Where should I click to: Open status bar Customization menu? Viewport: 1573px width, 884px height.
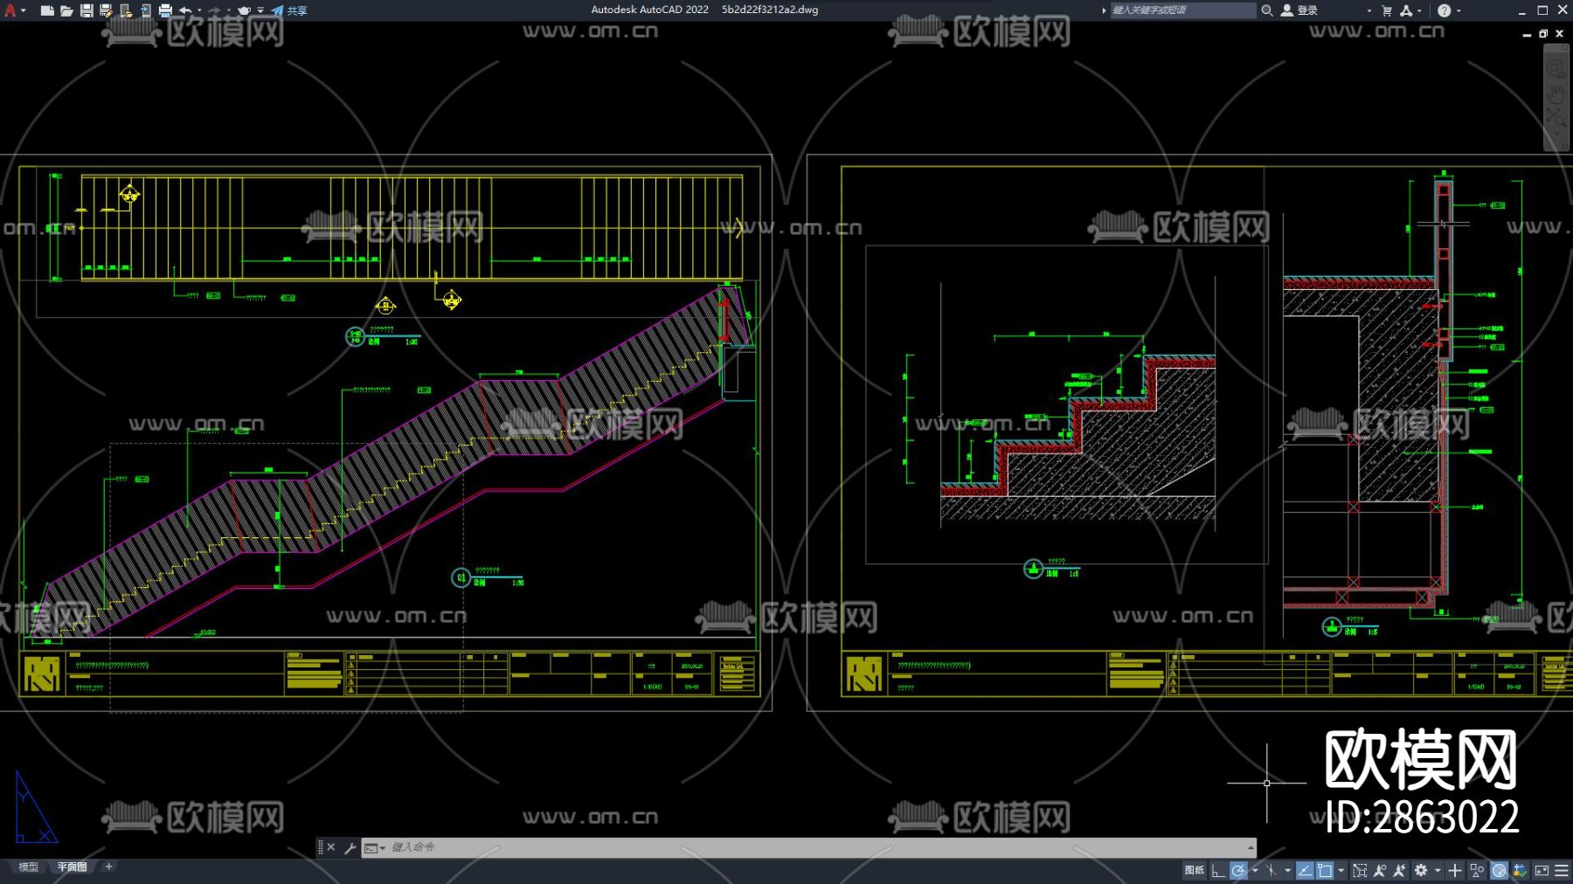(1561, 870)
